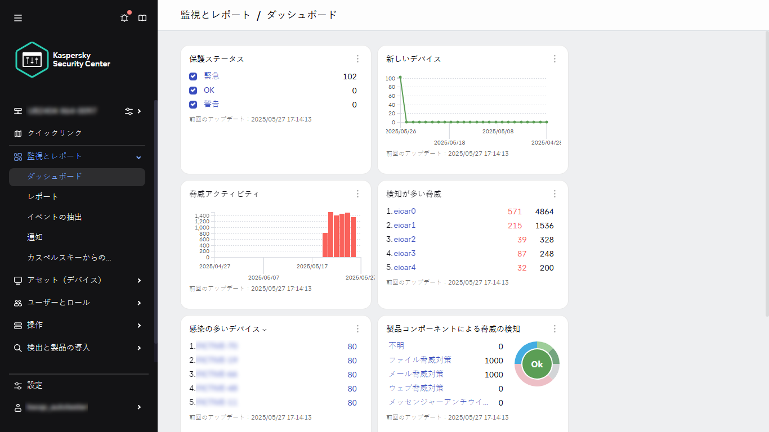Viewport: 769px width, 432px height.
Task: Expand the アセット（デバイス）section
Action: click(138, 280)
